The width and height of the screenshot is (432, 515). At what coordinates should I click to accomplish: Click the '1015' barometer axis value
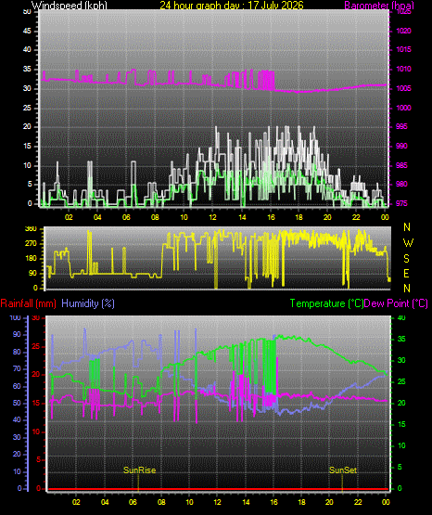pyautogui.click(x=404, y=49)
